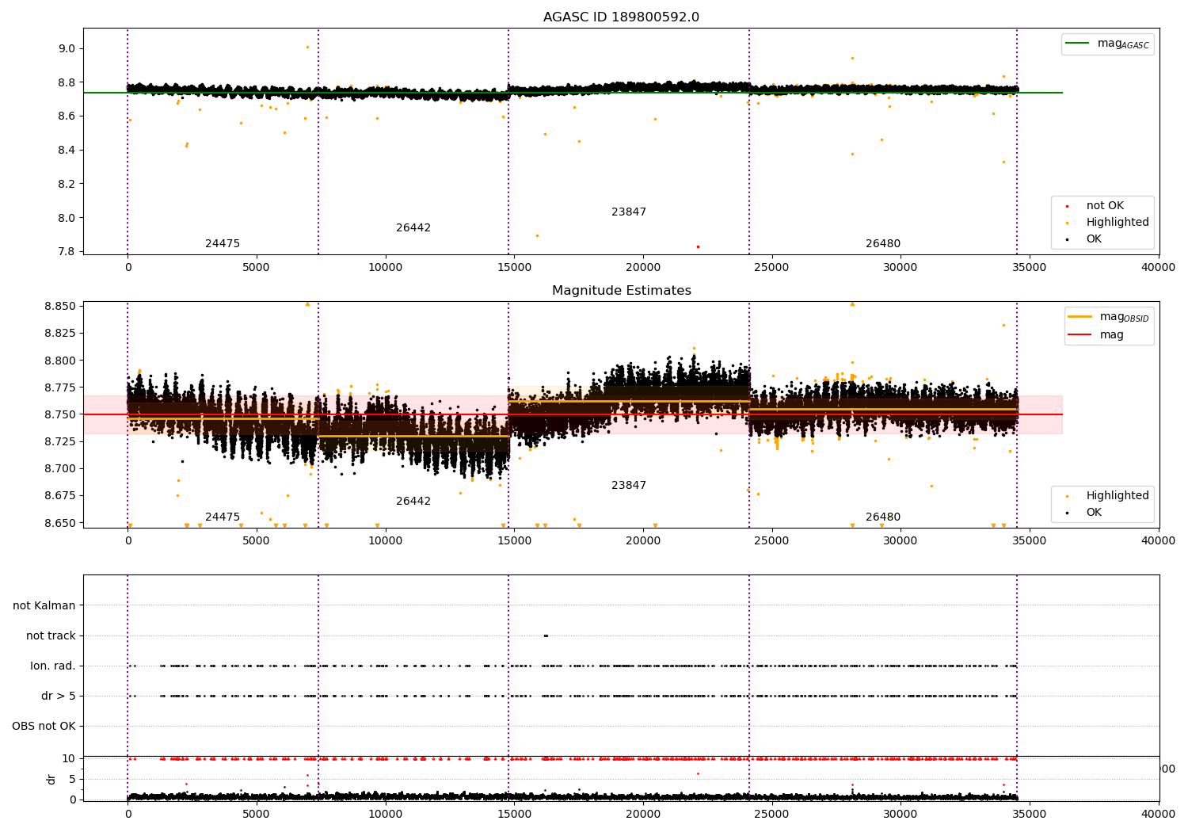Click the 10 tick on the dr axis
1188x832 pixels.
[x=69, y=759]
